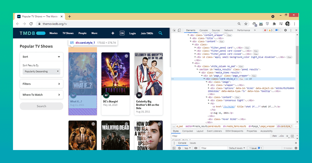Click the Elements panel vertical scrollbar
This screenshot has height=163, width=312.
[x=297, y=55]
